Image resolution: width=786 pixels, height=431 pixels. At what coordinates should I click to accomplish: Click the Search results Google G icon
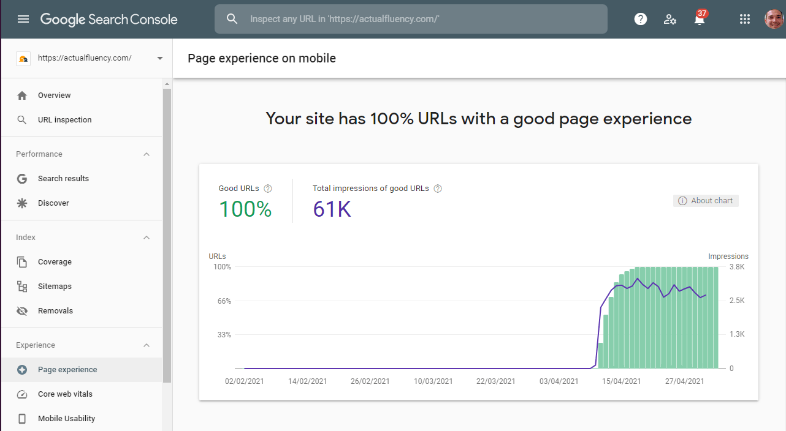click(x=22, y=179)
